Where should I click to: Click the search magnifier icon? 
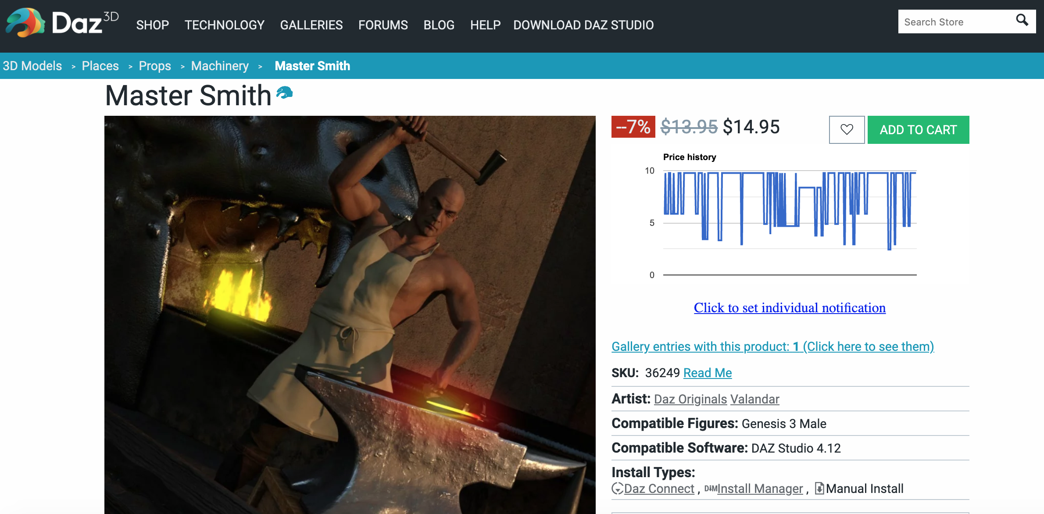coord(1022,21)
